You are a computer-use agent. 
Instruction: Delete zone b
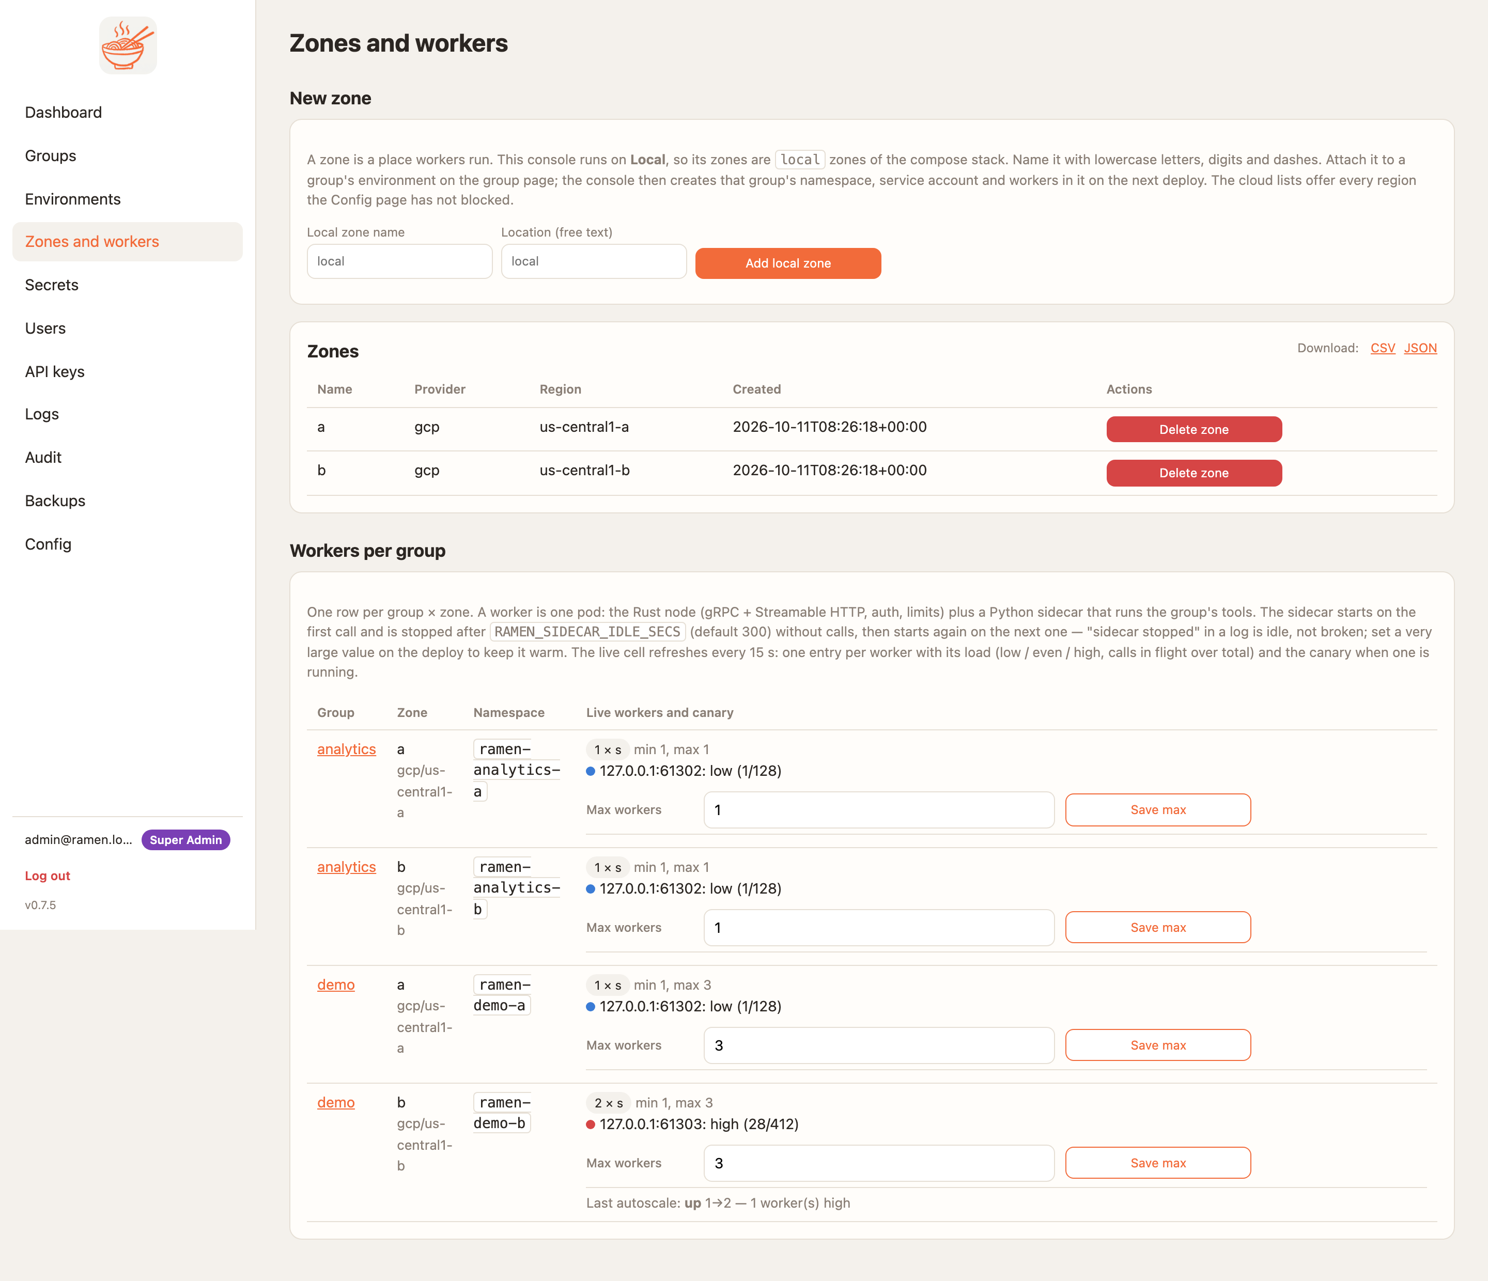coord(1194,473)
